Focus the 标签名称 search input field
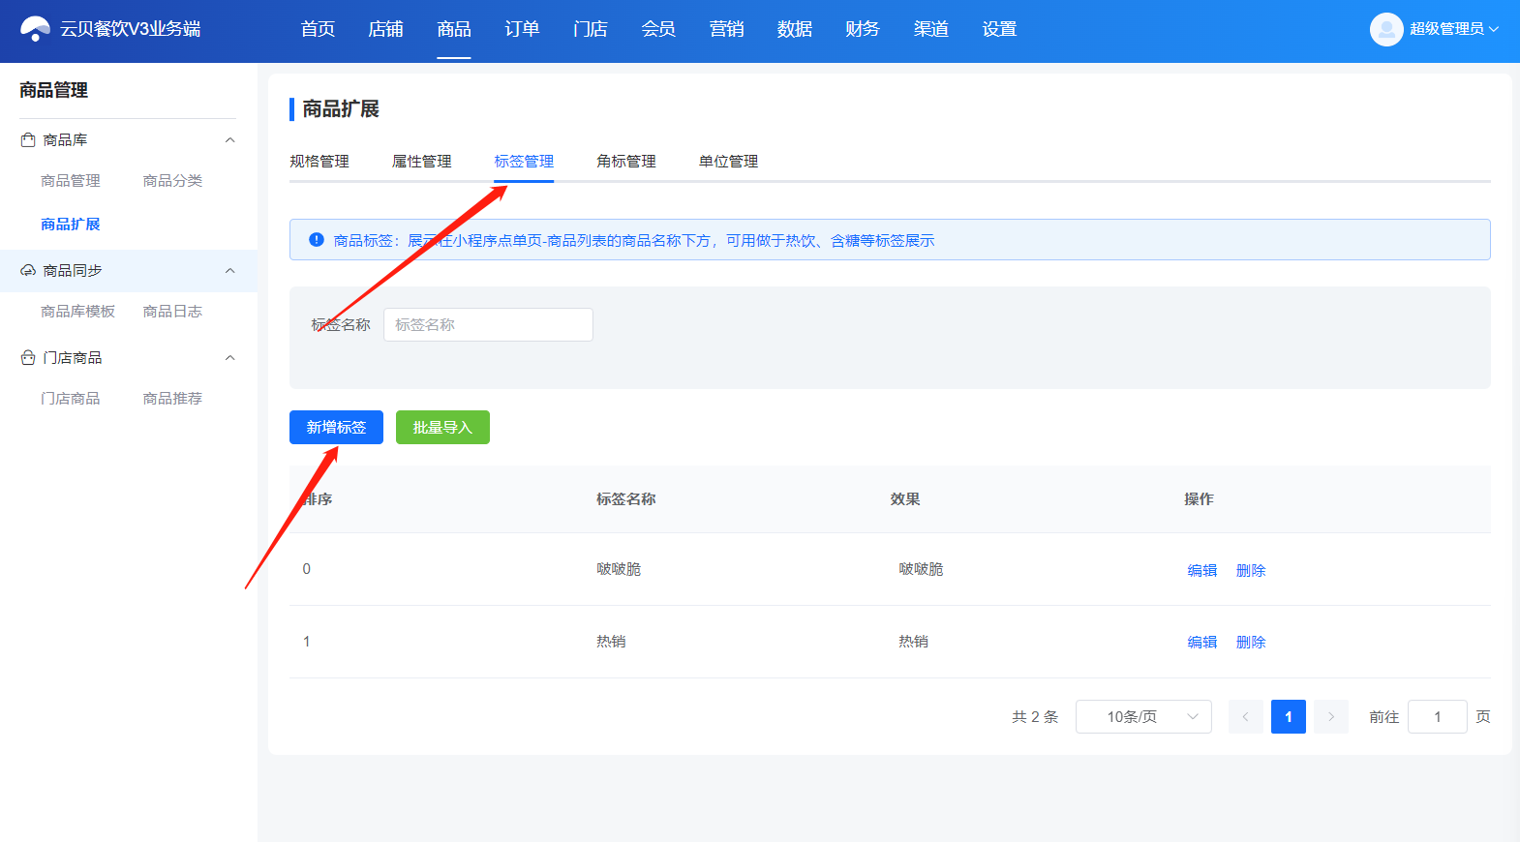The height and width of the screenshot is (842, 1520). pos(488,325)
